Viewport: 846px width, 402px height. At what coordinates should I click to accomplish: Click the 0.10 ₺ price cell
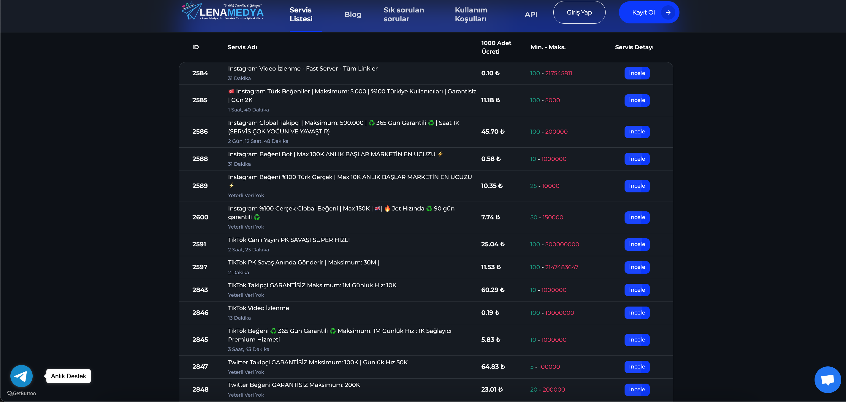490,73
